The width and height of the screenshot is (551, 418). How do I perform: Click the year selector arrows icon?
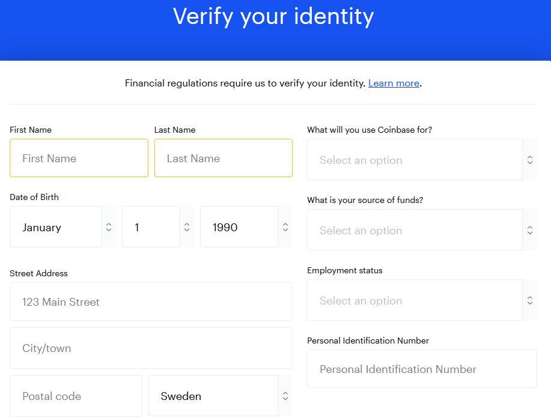click(x=285, y=227)
